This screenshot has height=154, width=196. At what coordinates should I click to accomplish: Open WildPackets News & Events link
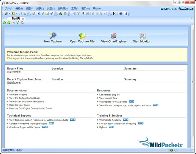pos(113,102)
